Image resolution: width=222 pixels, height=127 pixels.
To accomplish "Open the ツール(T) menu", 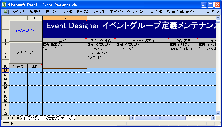I will (99, 12).
